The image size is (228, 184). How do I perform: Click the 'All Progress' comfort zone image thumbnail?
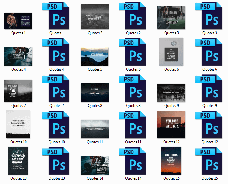(171, 17)
